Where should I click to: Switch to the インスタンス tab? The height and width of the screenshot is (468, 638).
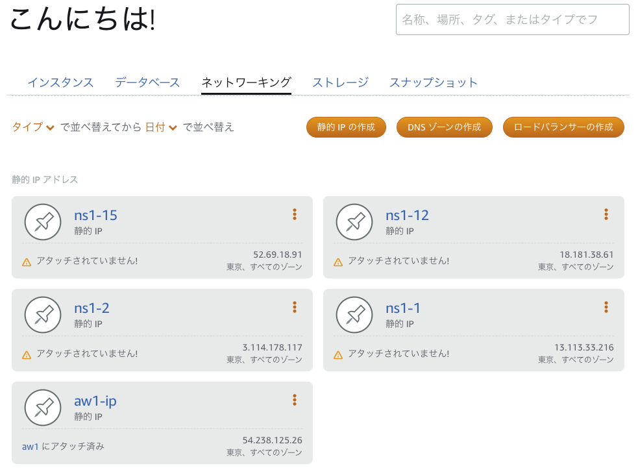coord(60,82)
